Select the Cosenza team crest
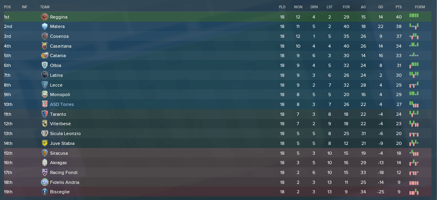Viewport: 437px width, 200px height. [45, 36]
